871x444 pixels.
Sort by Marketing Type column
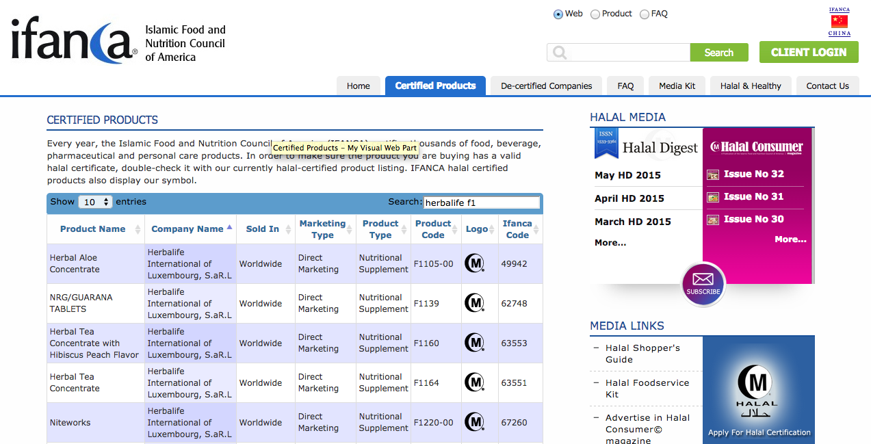[x=326, y=229]
